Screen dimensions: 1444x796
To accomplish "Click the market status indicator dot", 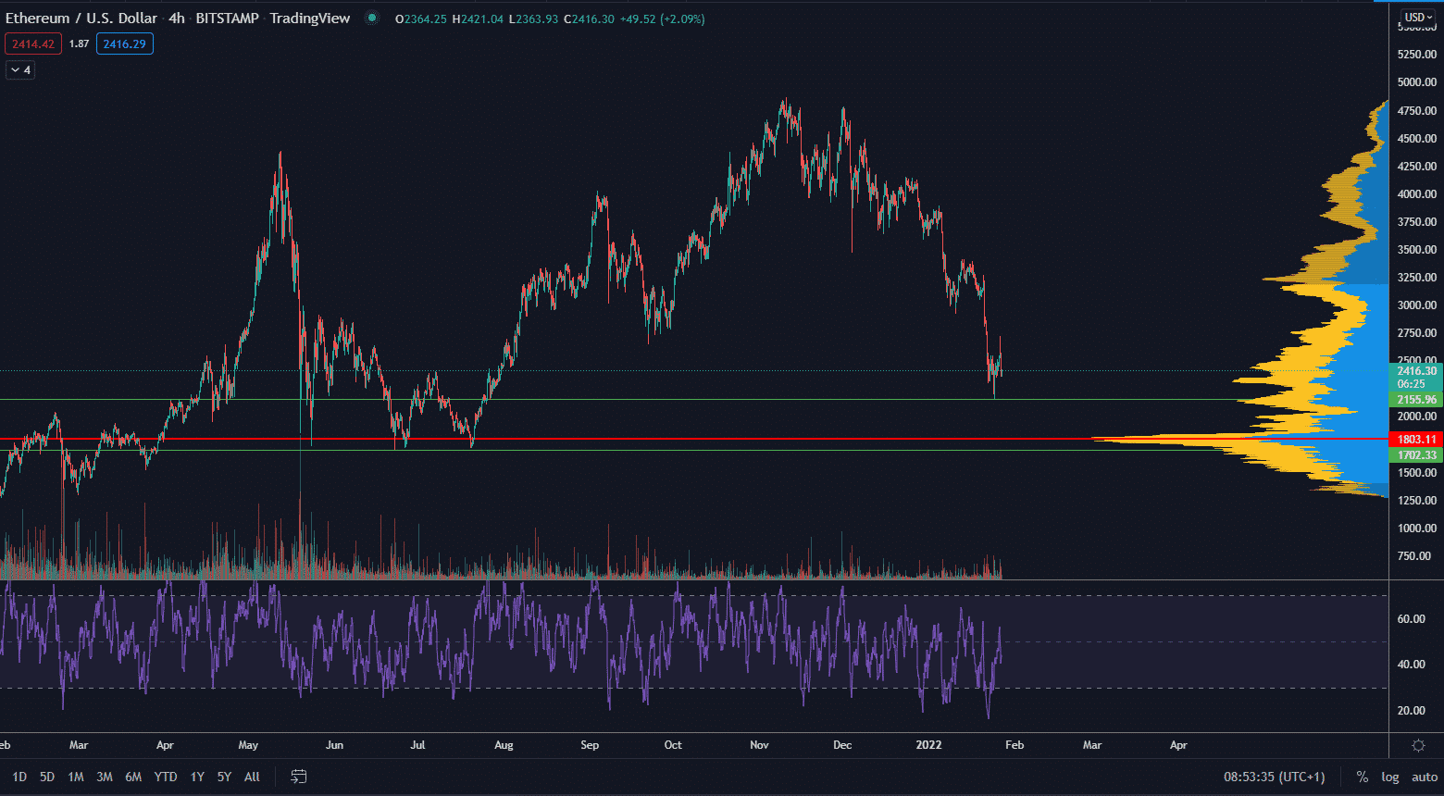I will pos(372,19).
